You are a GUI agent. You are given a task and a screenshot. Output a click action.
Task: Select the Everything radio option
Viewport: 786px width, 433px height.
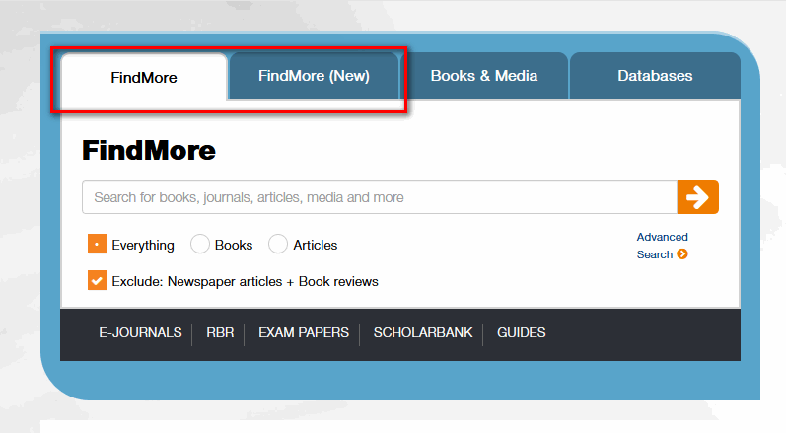point(98,244)
